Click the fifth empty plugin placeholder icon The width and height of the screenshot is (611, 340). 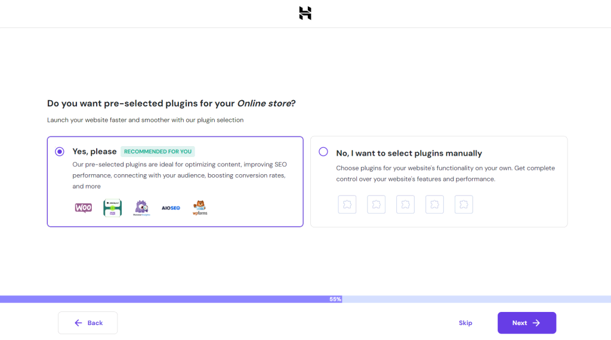464,205
